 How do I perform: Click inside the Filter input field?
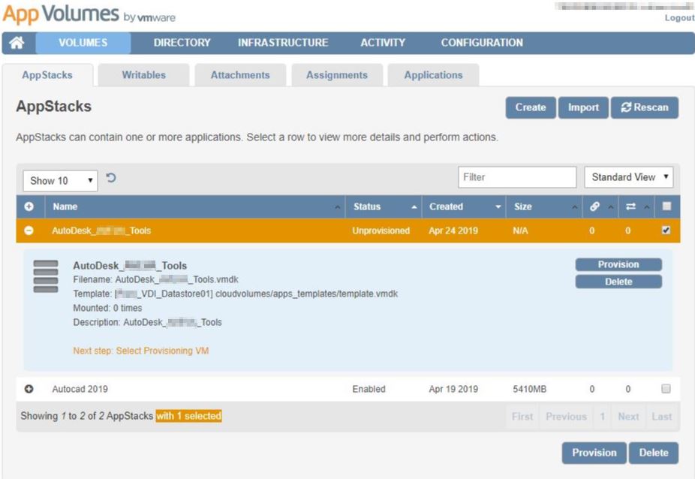(517, 177)
